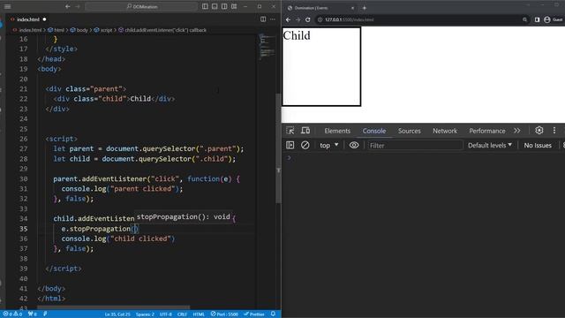Switch to the Elements tab in DevTools
Image resolution: width=565 pixels, height=318 pixels.
click(337, 131)
